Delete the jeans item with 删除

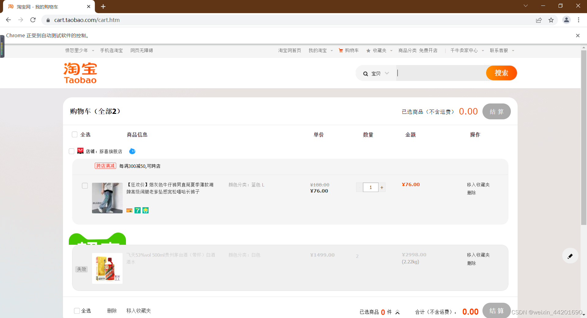pyautogui.click(x=471, y=193)
